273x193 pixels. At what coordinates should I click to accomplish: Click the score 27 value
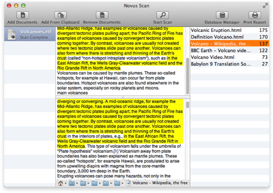click(x=265, y=64)
